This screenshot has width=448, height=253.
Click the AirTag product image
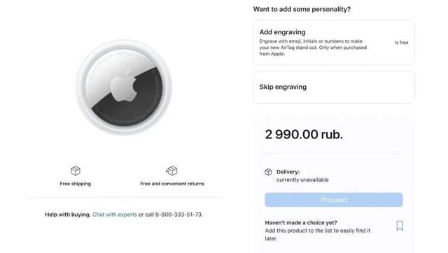point(124,87)
